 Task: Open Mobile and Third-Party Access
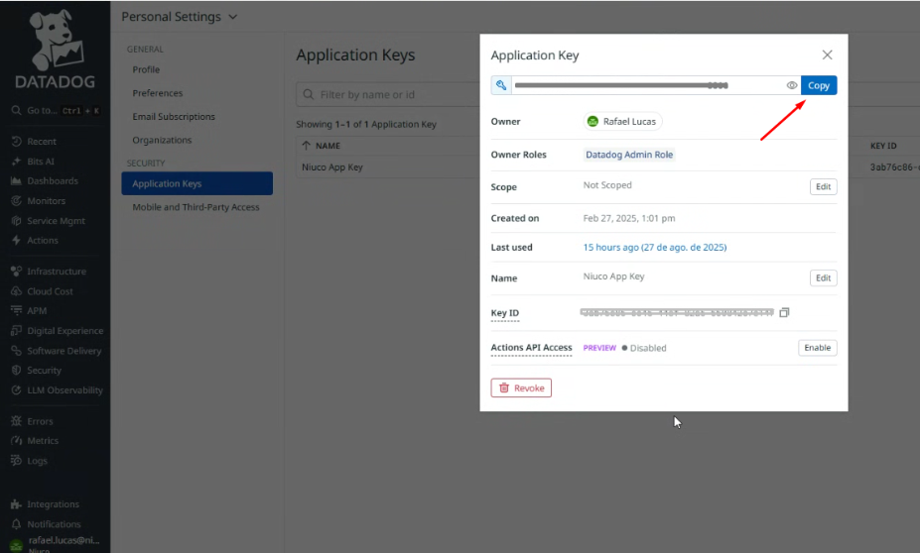click(x=196, y=207)
